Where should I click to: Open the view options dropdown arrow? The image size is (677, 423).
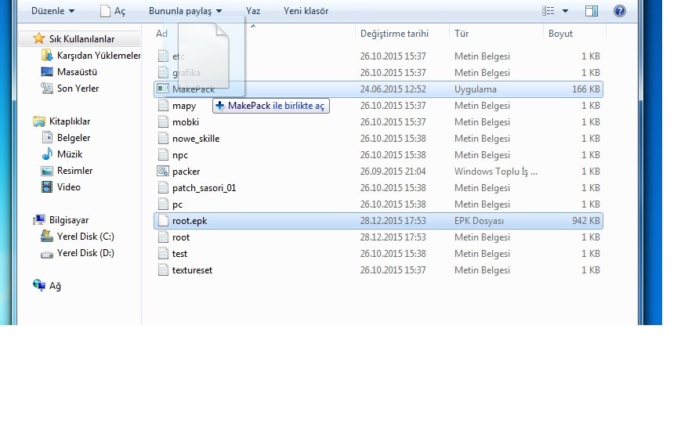tap(565, 11)
